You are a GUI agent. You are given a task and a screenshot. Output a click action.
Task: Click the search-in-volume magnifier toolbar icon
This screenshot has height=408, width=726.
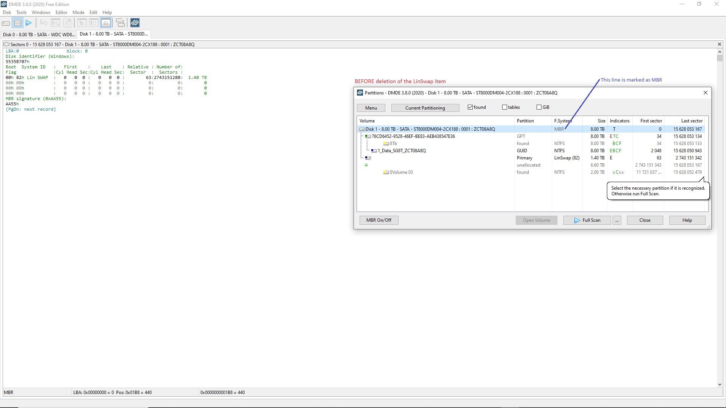coord(55,23)
